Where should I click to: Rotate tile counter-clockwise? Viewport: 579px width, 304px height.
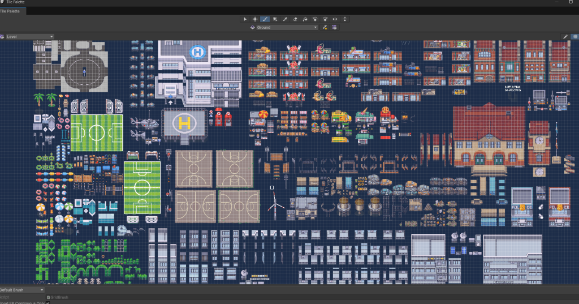[314, 19]
